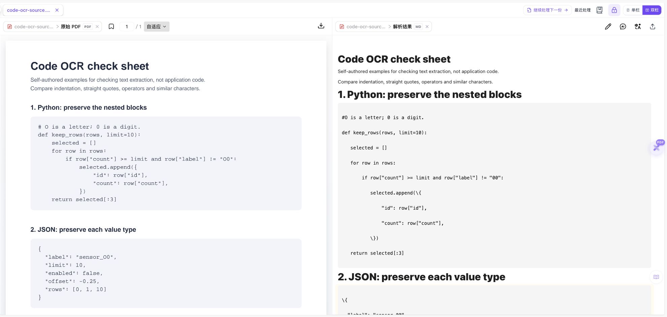The image size is (667, 317).
Task: Click parsed comment '#O is a letter; 0 is a digit.'
Action: pos(383,117)
